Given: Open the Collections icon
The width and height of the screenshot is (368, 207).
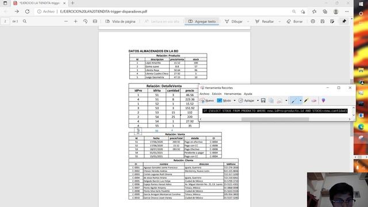Looking at the screenshot, I should pos(325,11).
